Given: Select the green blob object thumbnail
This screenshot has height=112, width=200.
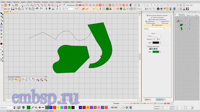Looking at the screenshot, I should pyautogui.click(x=181, y=25).
